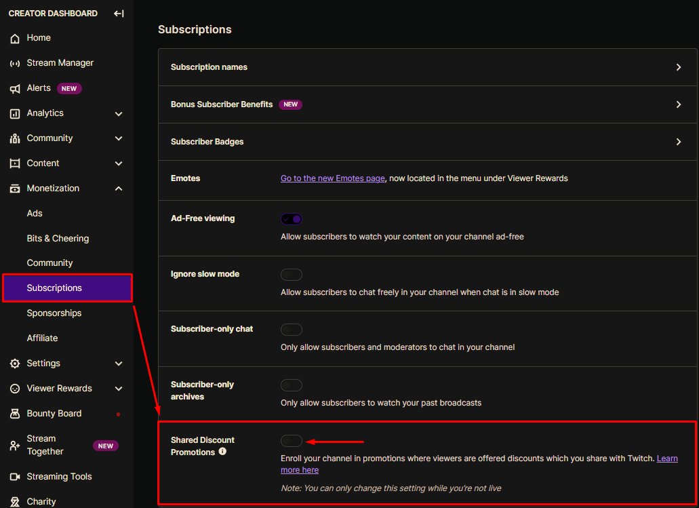Turn on Subscriber-only chat toggle
This screenshot has width=699, height=508.
(x=292, y=330)
